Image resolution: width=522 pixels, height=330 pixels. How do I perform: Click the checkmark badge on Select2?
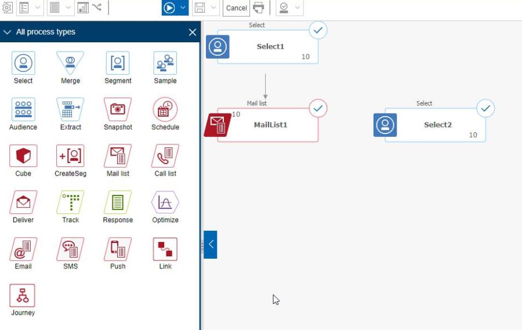pyautogui.click(x=485, y=108)
